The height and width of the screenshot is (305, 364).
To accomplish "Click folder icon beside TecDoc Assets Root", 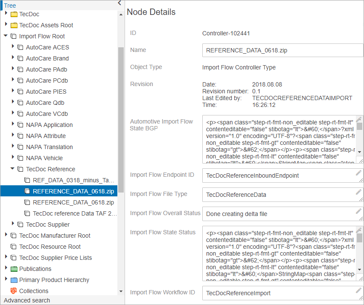I will [14, 25].
